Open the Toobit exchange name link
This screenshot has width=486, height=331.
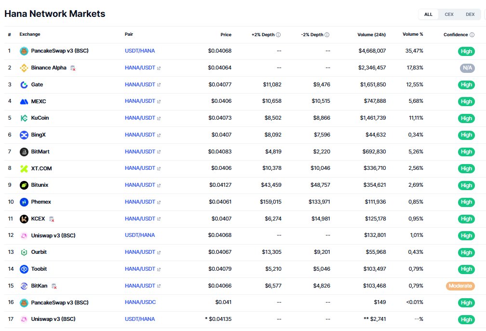pyautogui.click(x=39, y=269)
